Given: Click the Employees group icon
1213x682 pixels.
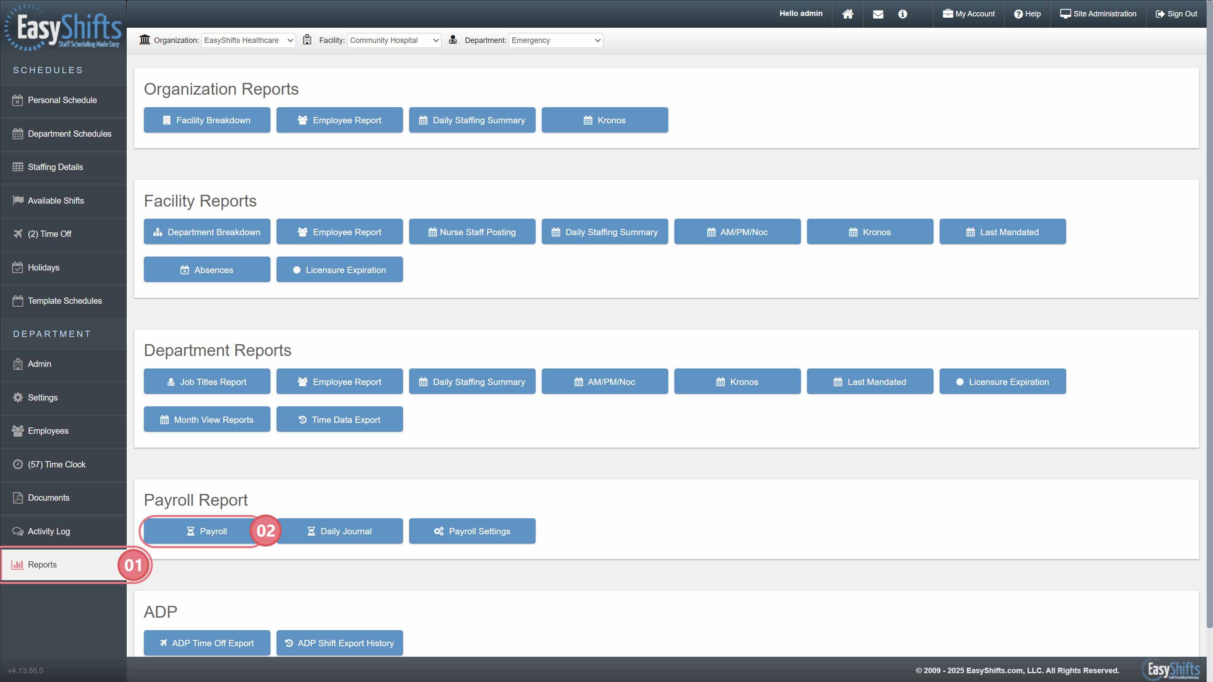Looking at the screenshot, I should pyautogui.click(x=18, y=431).
